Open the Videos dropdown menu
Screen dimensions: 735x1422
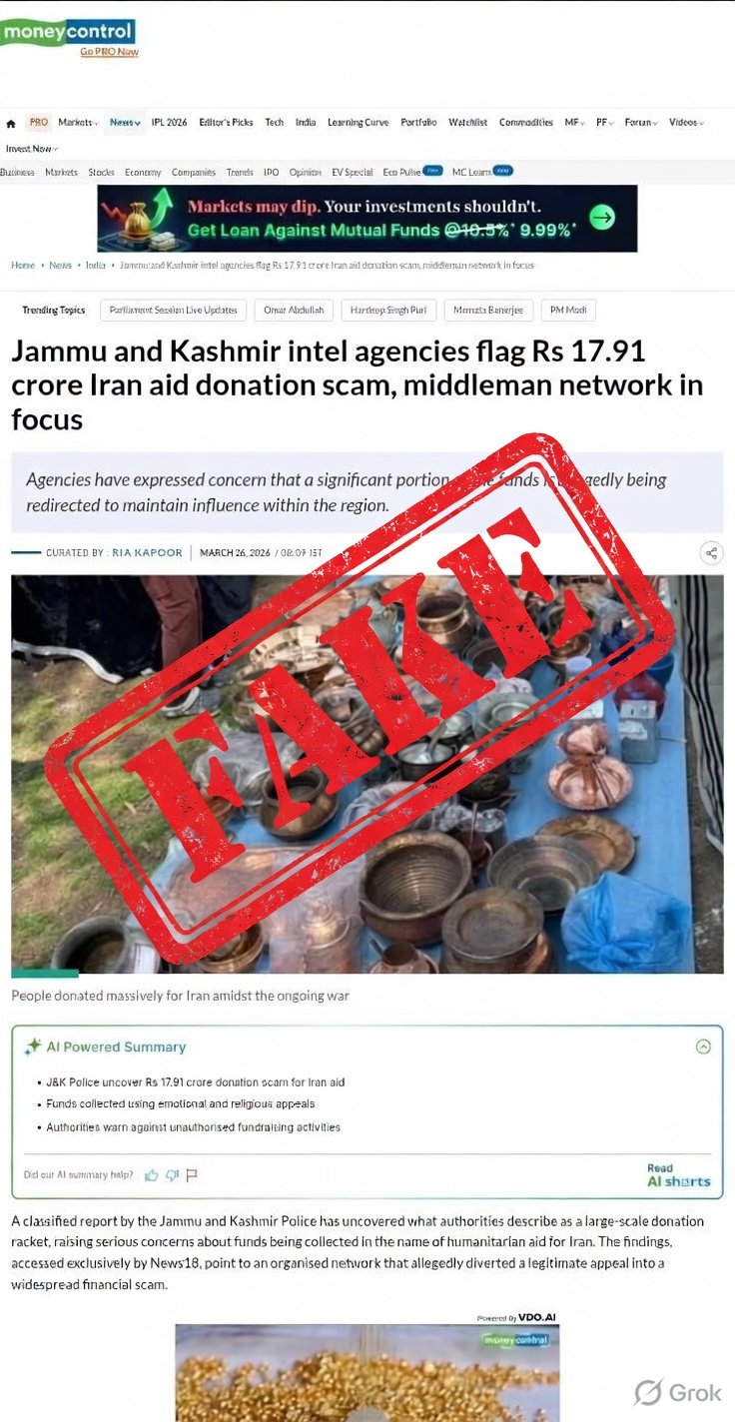[686, 123]
